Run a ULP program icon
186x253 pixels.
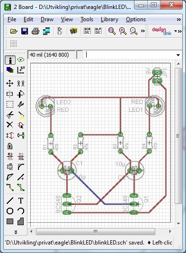(x=98, y=31)
